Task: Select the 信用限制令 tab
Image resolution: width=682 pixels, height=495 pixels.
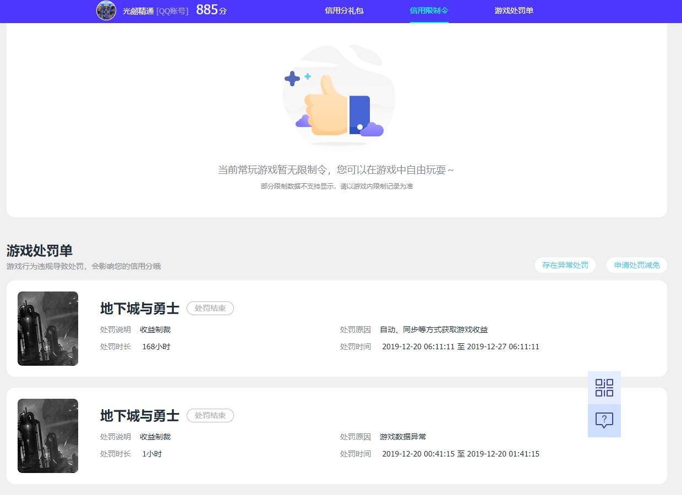Action: click(429, 10)
